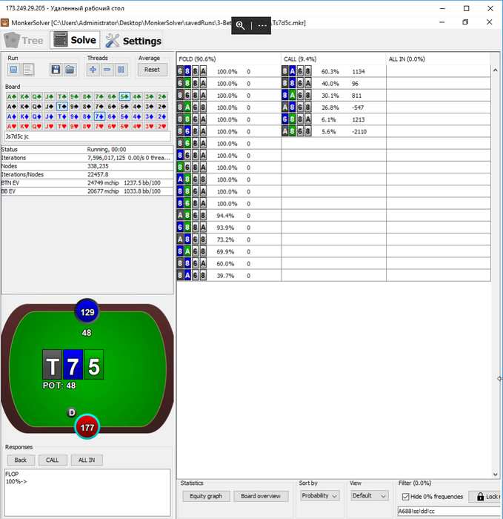Image resolution: width=503 pixels, height=519 pixels.
Task: Select the Six of spades board card
Action: coord(112,107)
